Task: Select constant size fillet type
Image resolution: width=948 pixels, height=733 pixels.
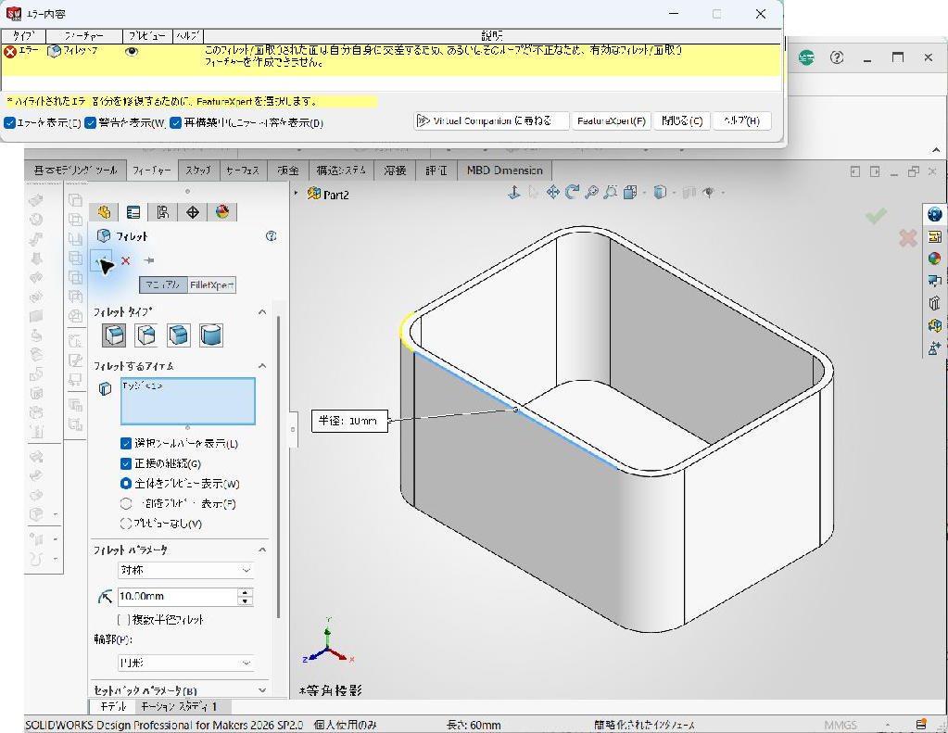Action: pyautogui.click(x=114, y=335)
